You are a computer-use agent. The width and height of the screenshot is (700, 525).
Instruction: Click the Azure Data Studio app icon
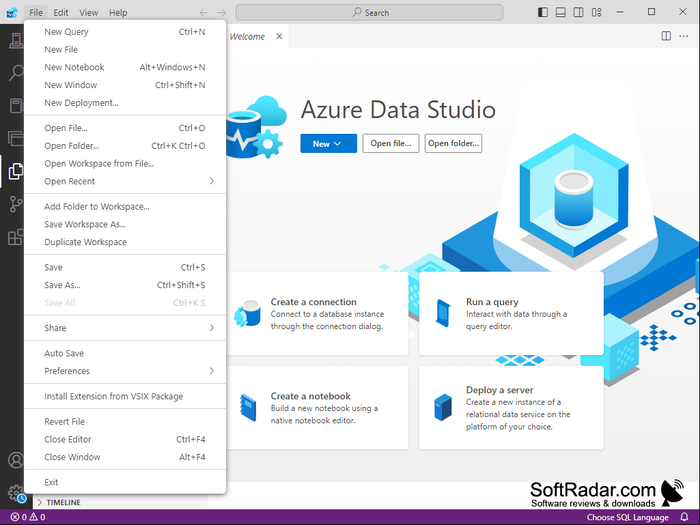click(x=12, y=12)
